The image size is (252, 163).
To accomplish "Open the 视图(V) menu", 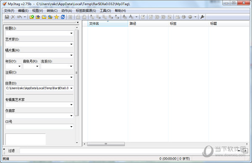I will coord(38,11).
